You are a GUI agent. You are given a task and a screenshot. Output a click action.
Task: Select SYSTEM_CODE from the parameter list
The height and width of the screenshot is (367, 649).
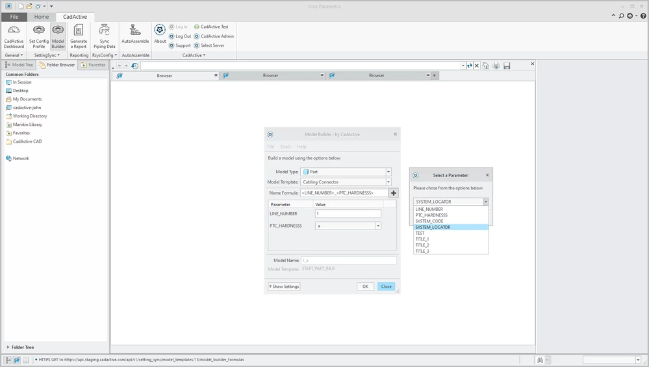click(451, 221)
